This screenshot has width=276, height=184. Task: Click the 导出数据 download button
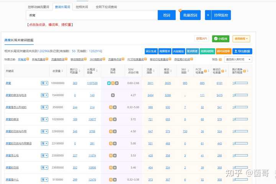242,51
